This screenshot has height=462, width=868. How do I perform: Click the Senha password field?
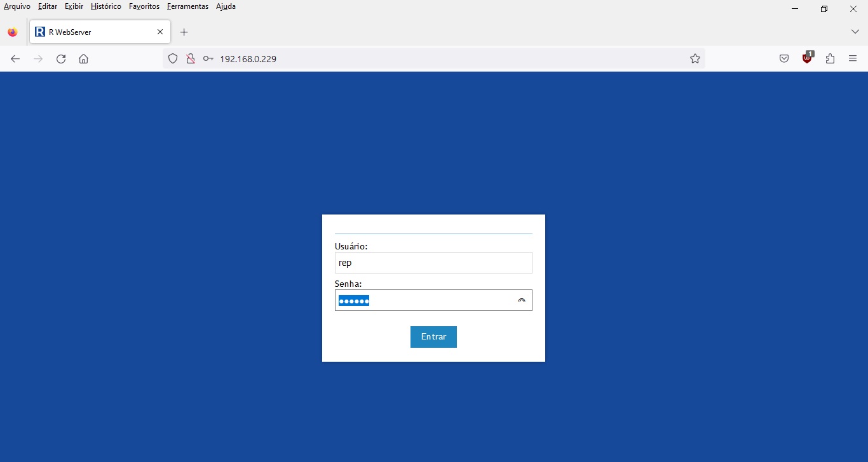433,300
